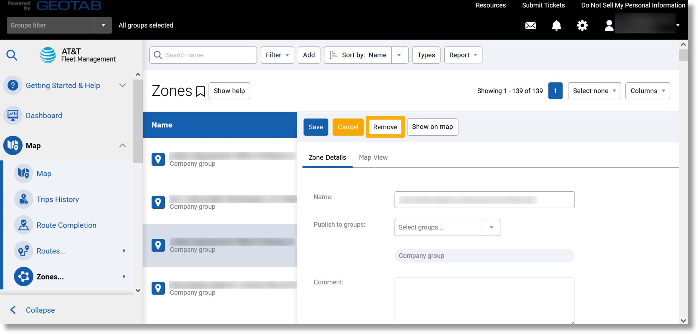The height and width of the screenshot is (334, 698).
Task: Open Trips History menu item
Action: [58, 199]
